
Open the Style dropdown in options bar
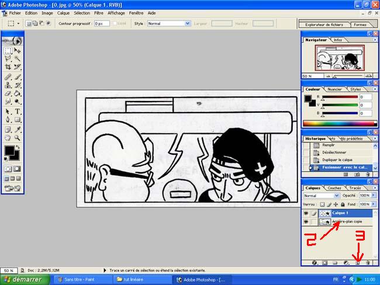(187, 23)
